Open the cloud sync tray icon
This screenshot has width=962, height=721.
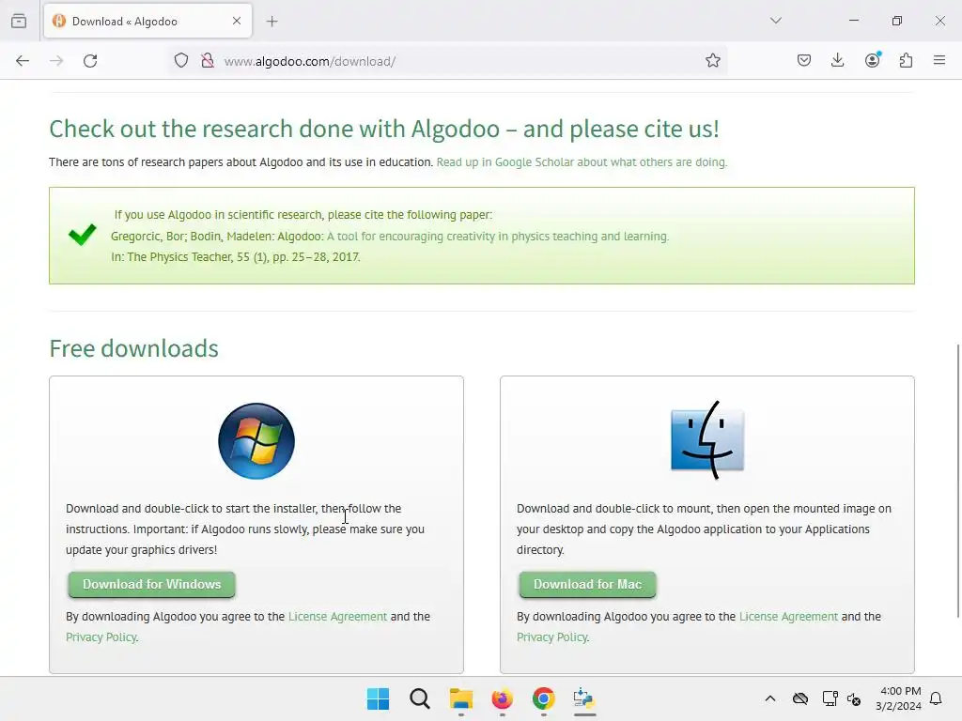tap(800, 698)
